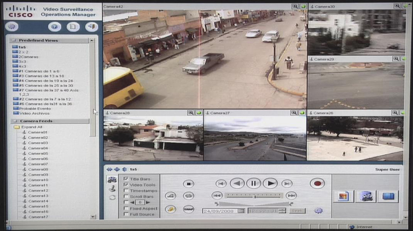Pause video with the pause button
This screenshot has height=231, width=413.
point(254,184)
